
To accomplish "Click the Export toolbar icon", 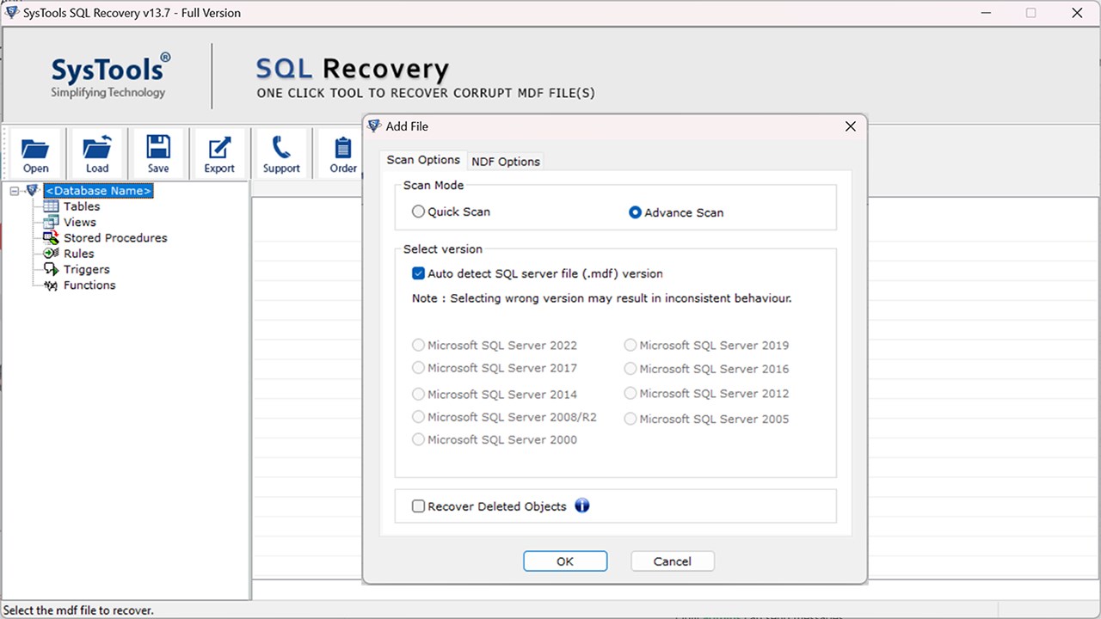I will point(219,147).
